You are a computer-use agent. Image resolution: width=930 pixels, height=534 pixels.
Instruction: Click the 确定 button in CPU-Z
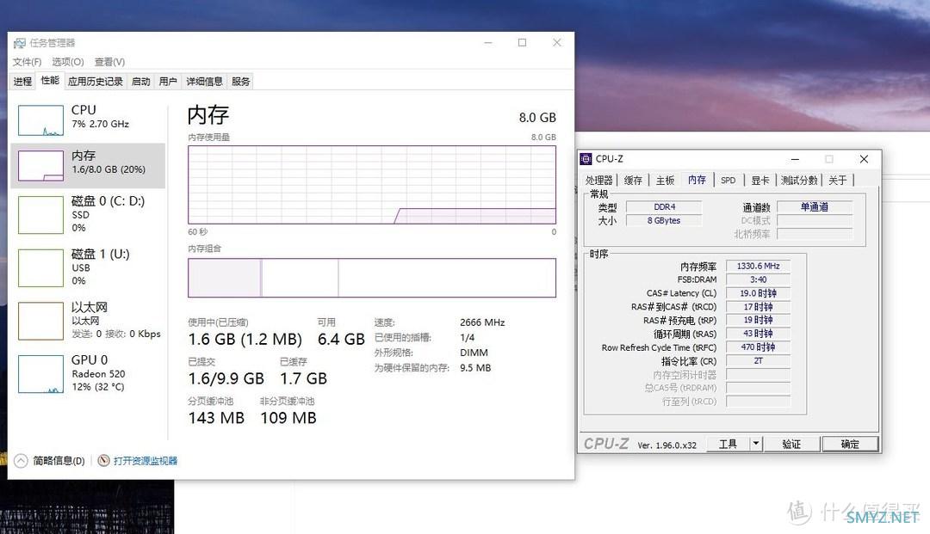(x=850, y=444)
